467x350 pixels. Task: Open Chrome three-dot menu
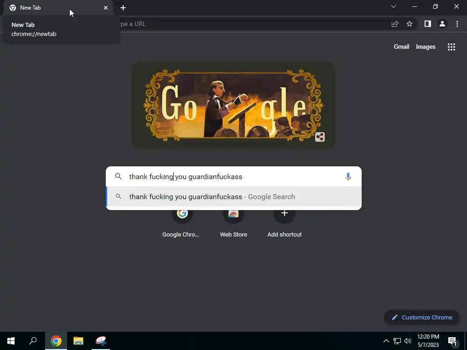[x=457, y=24]
